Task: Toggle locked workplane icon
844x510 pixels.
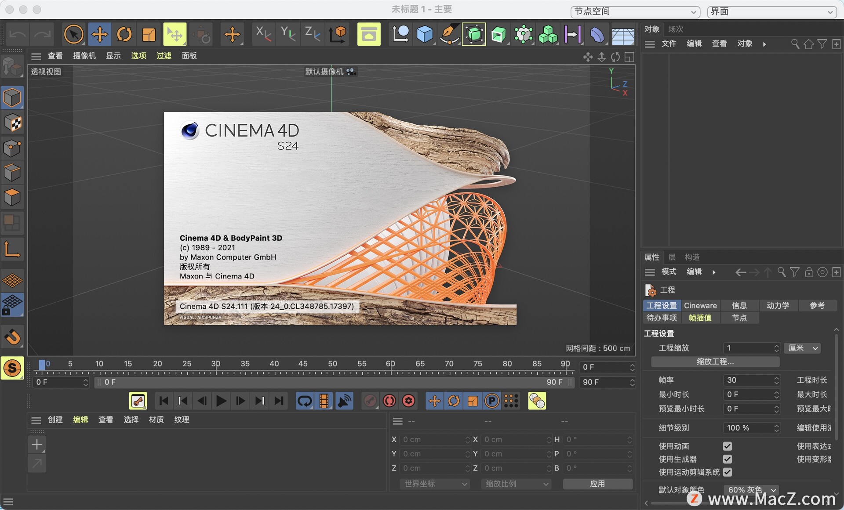Action: pyautogui.click(x=12, y=305)
